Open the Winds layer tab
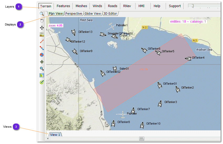 pos(97,6)
